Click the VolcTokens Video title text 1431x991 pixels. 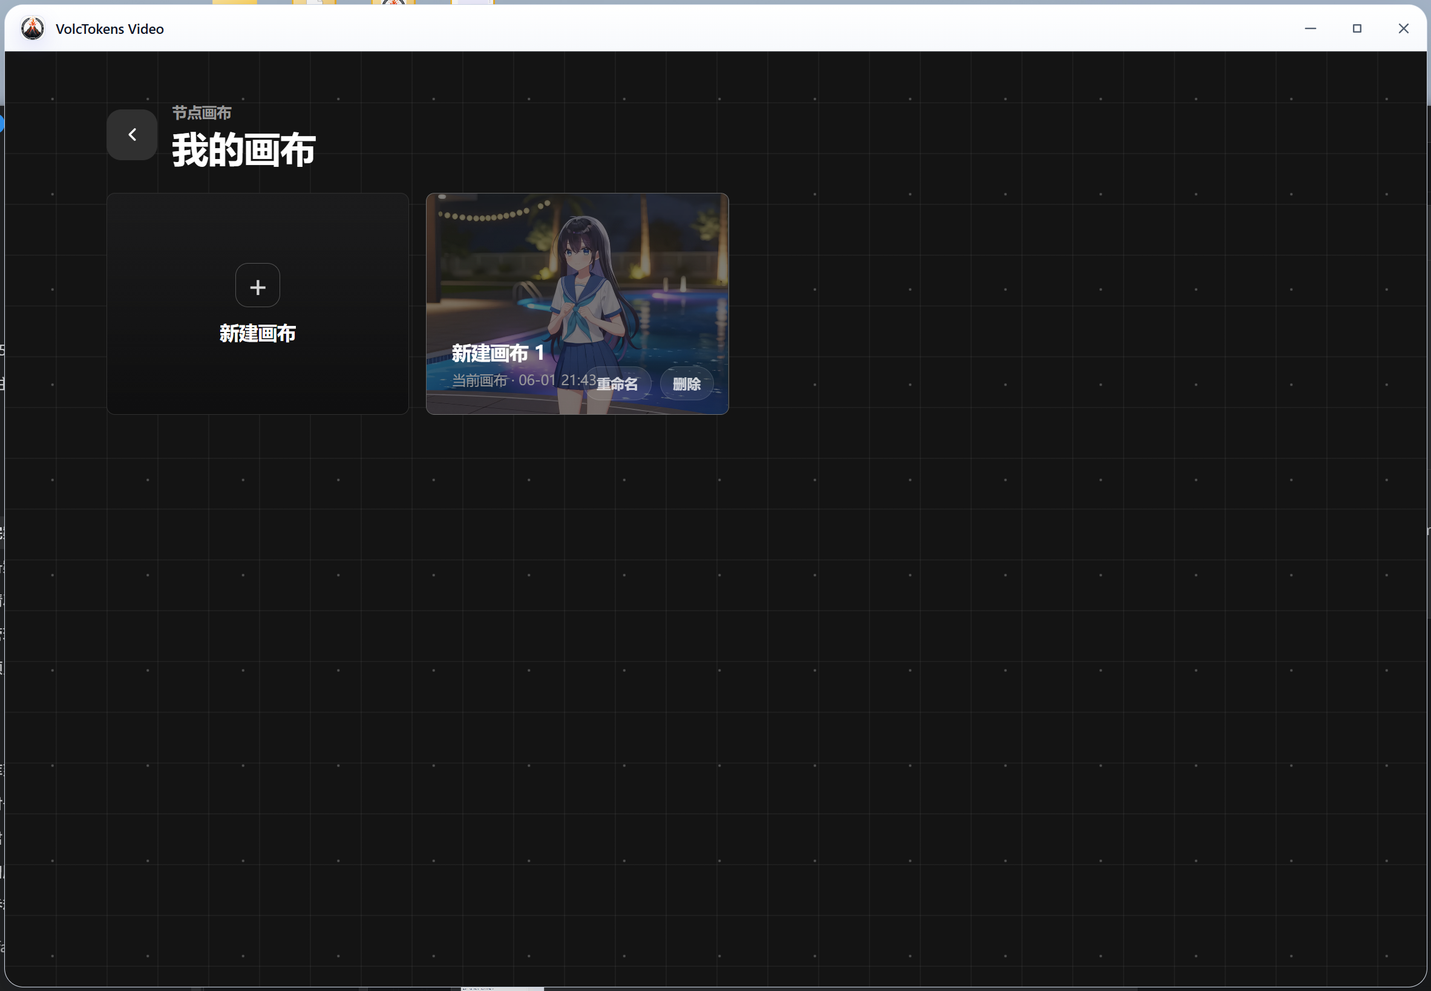[110, 29]
